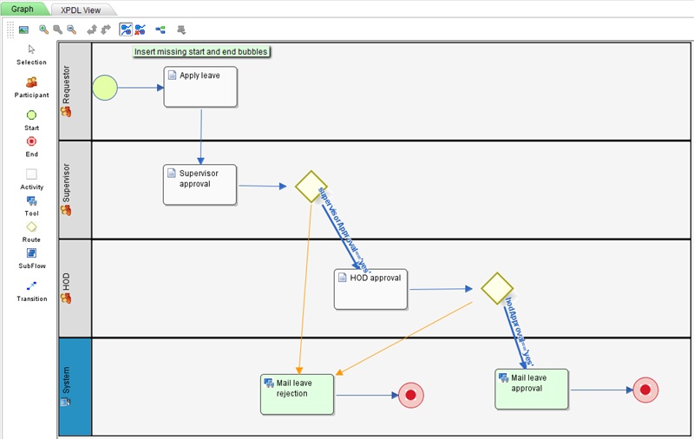Click the Supervisor approval activity
Screen dimensions: 694x439
tap(200, 185)
